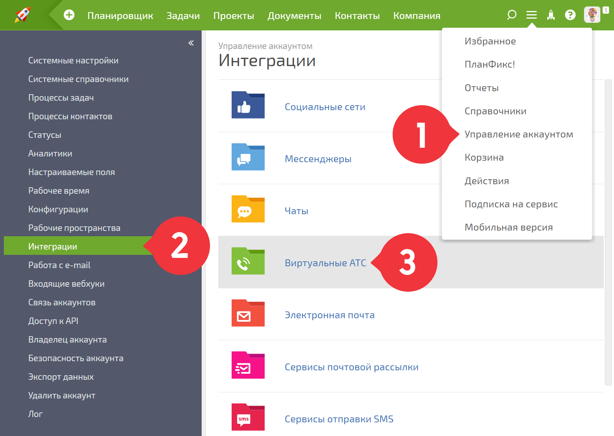Viewport: 614px width, 436px height.
Task: Click the rocket icon in top-right toolbar
Action: tap(551, 15)
